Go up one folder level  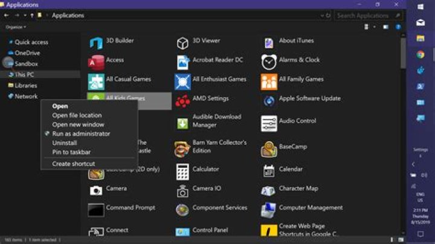[x=32, y=15]
